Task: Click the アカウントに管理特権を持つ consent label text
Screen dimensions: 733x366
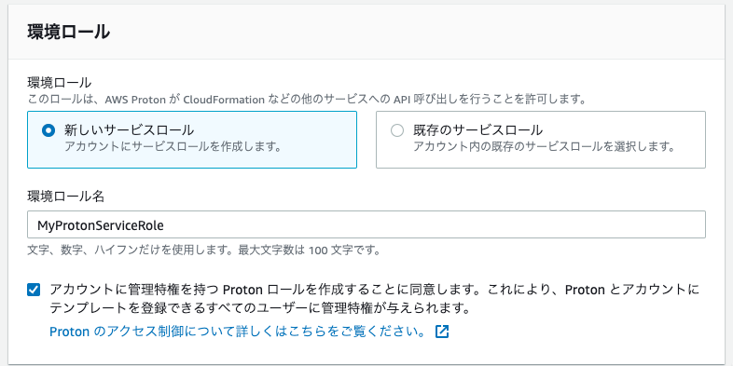Action: pyautogui.click(x=375, y=290)
